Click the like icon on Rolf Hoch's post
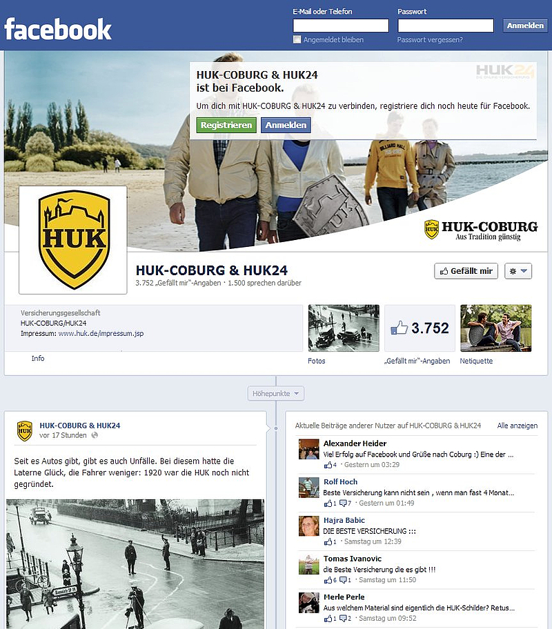This screenshot has width=552, height=629. click(328, 503)
